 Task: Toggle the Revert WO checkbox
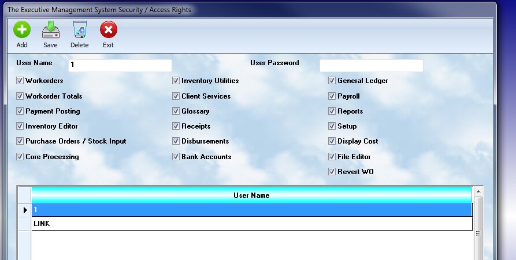pos(332,172)
